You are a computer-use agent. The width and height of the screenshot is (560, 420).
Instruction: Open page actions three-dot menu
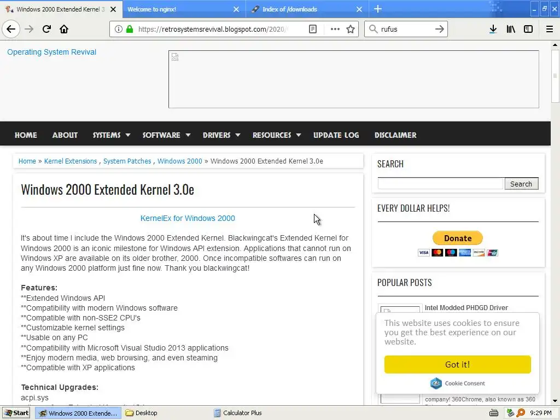pos(335,29)
